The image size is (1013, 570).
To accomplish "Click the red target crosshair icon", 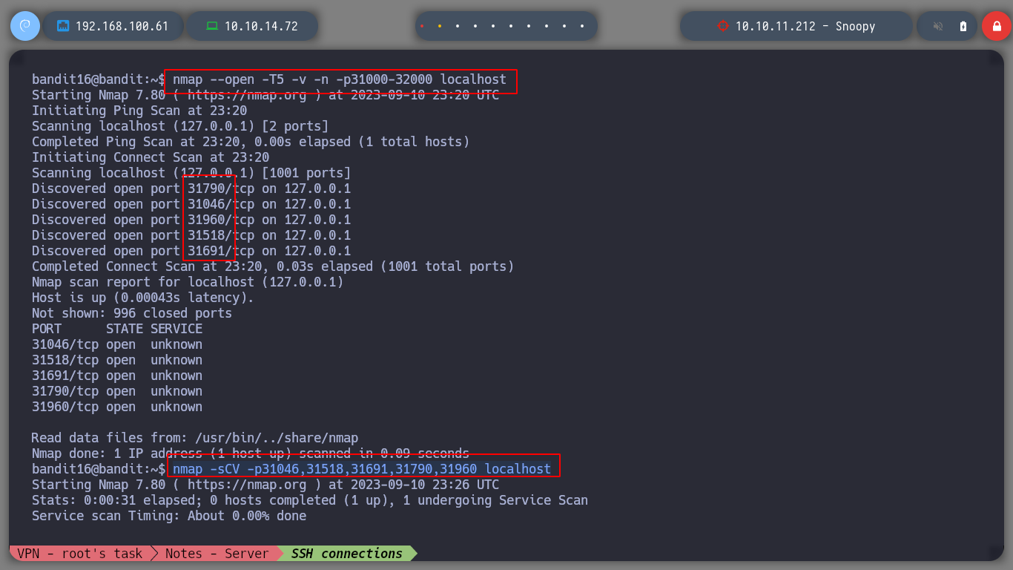I will point(723,26).
